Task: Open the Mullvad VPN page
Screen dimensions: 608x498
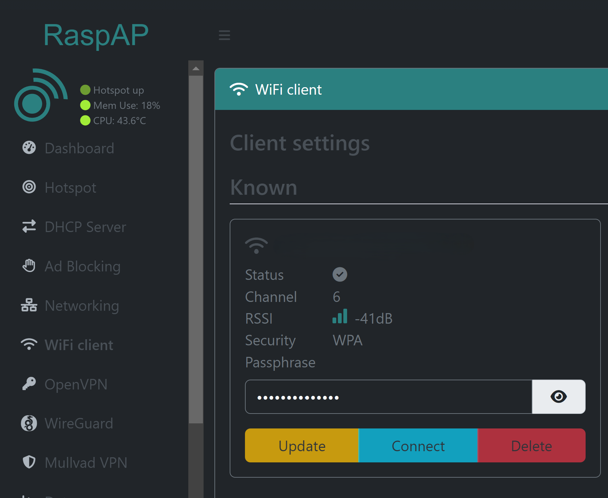Action: click(x=86, y=463)
